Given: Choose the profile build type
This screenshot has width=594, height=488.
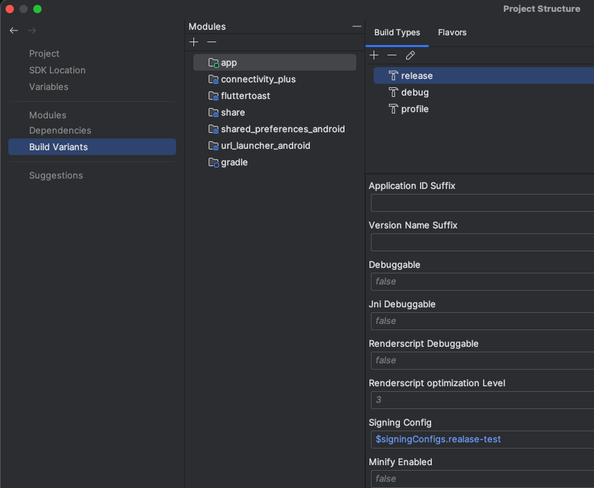Looking at the screenshot, I should 414,109.
